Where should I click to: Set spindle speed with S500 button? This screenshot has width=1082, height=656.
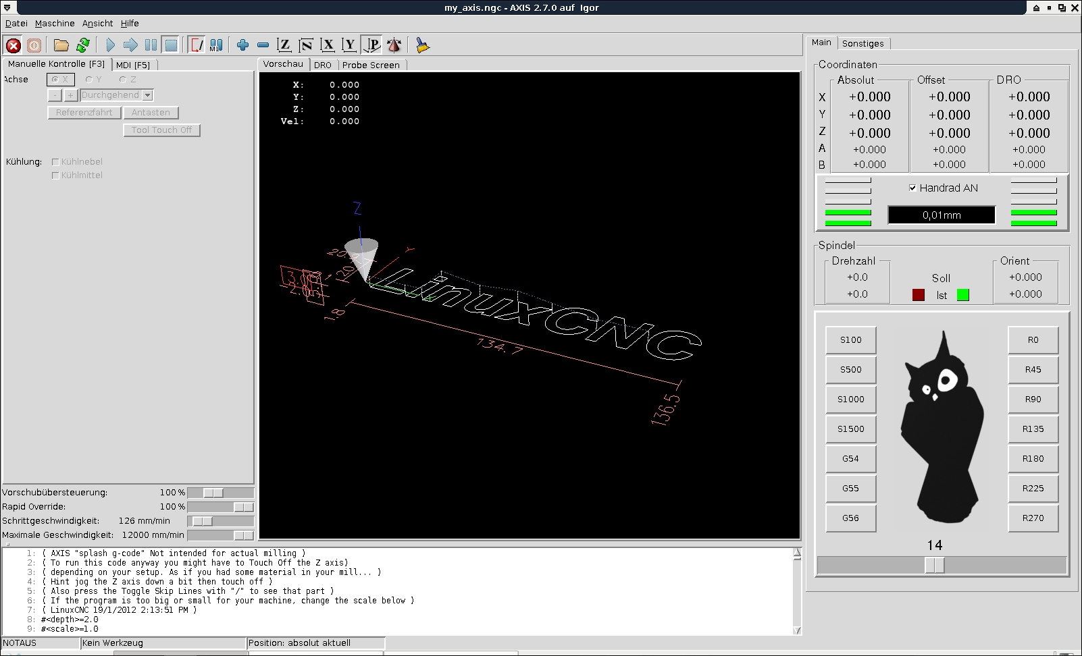pyautogui.click(x=850, y=370)
